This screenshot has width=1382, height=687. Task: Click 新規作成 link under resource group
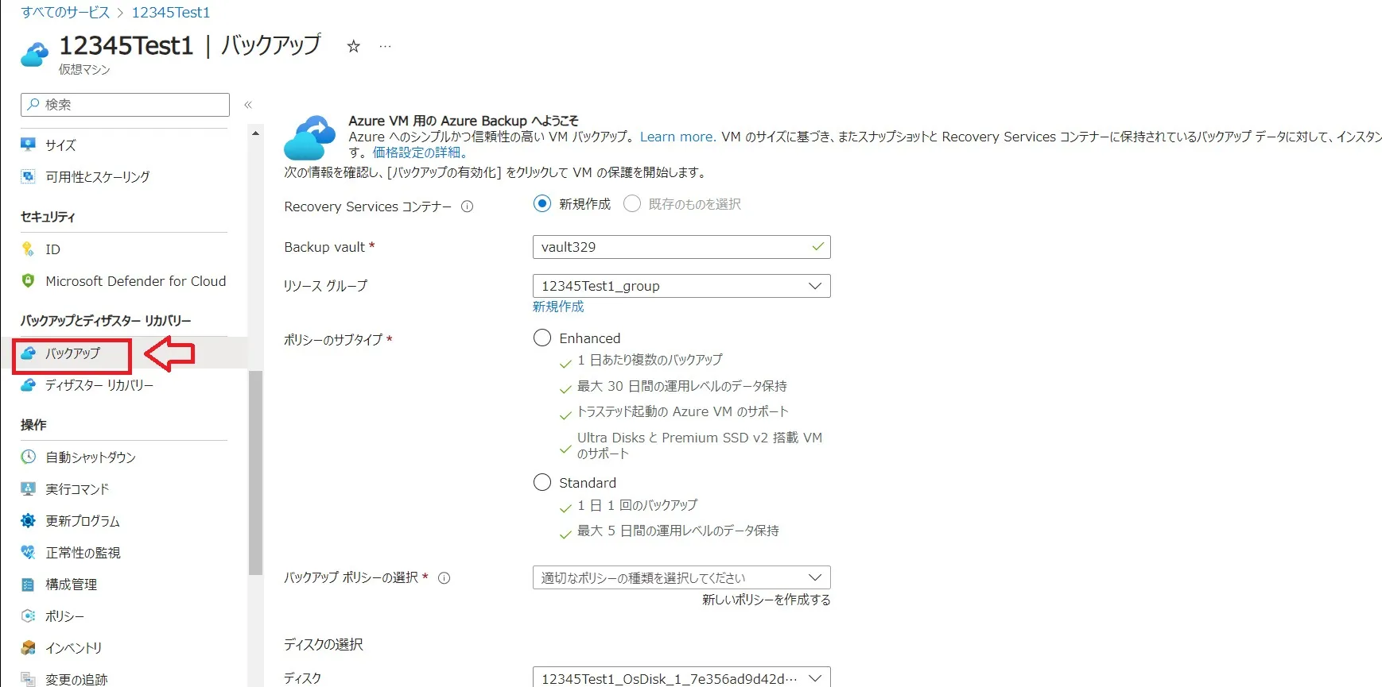(558, 307)
